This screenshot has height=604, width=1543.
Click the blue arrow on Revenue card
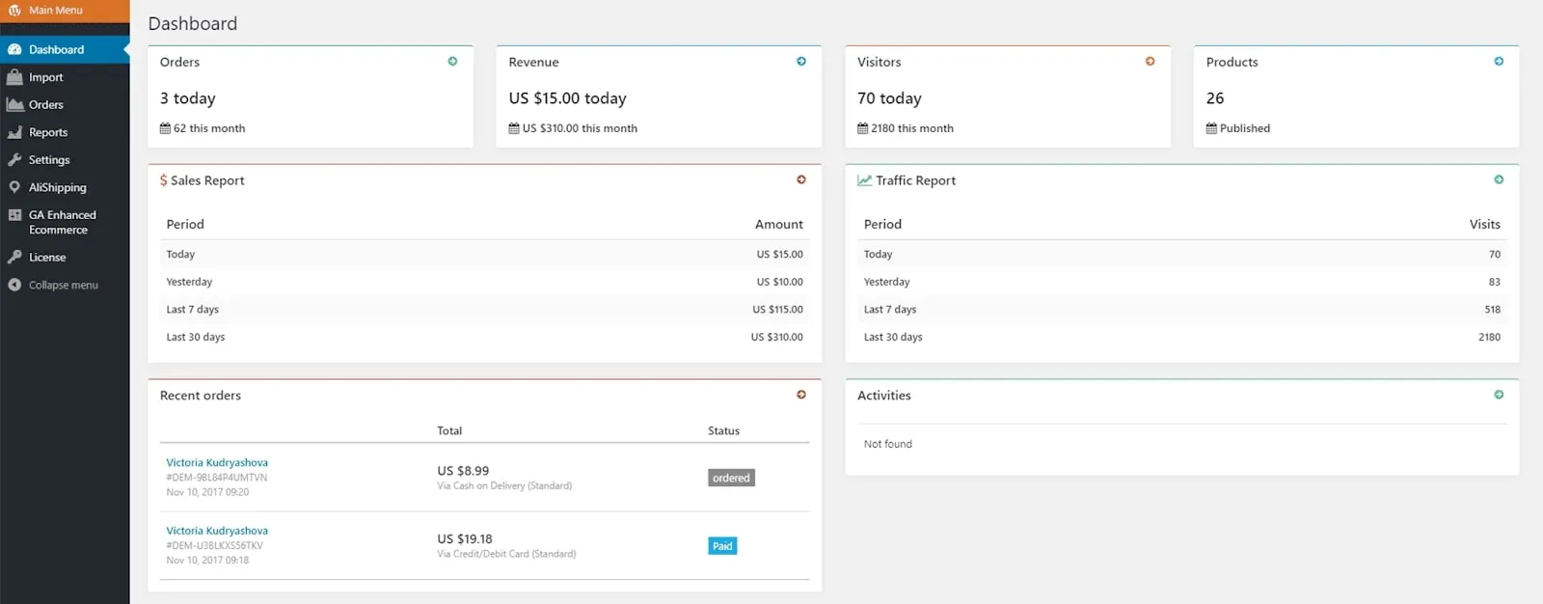[x=801, y=61]
